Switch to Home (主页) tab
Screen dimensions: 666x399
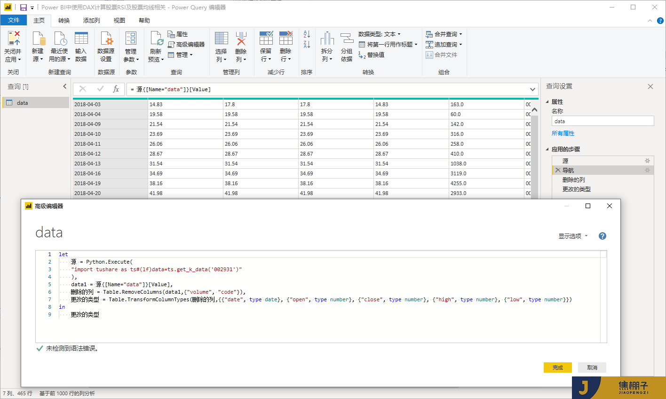39,21
